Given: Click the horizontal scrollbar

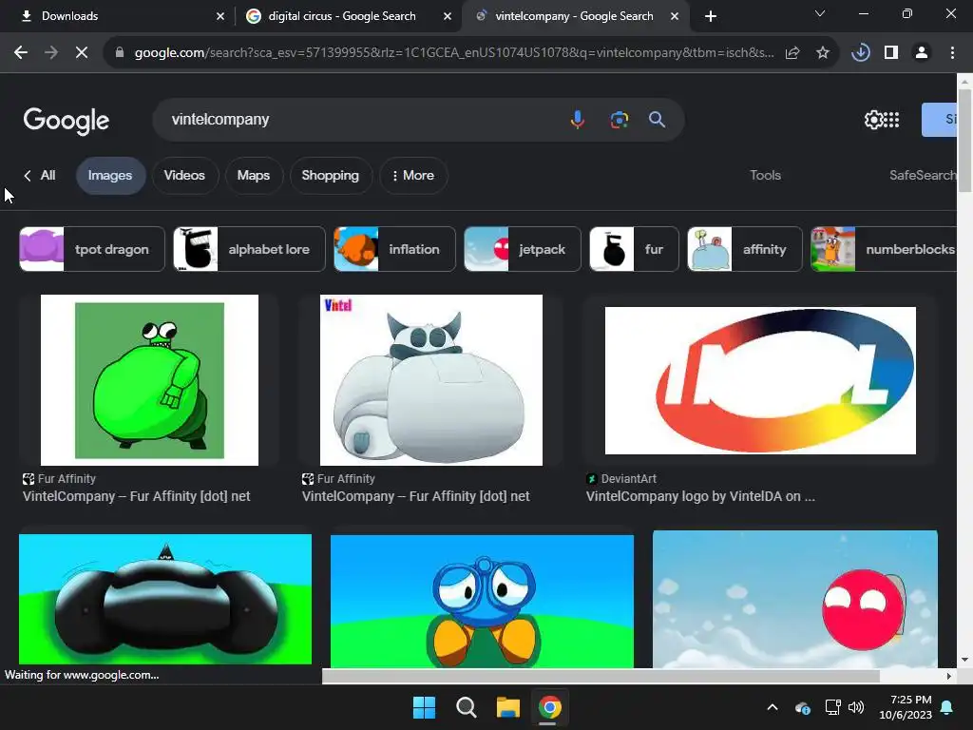Looking at the screenshot, I should pos(601,676).
